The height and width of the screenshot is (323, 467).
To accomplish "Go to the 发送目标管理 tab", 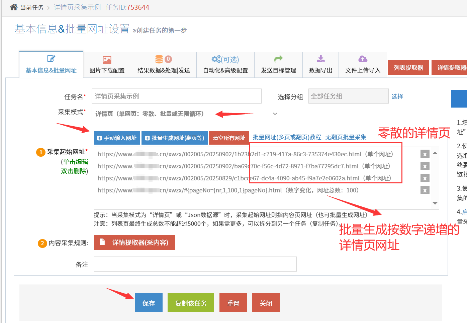I will [278, 65].
